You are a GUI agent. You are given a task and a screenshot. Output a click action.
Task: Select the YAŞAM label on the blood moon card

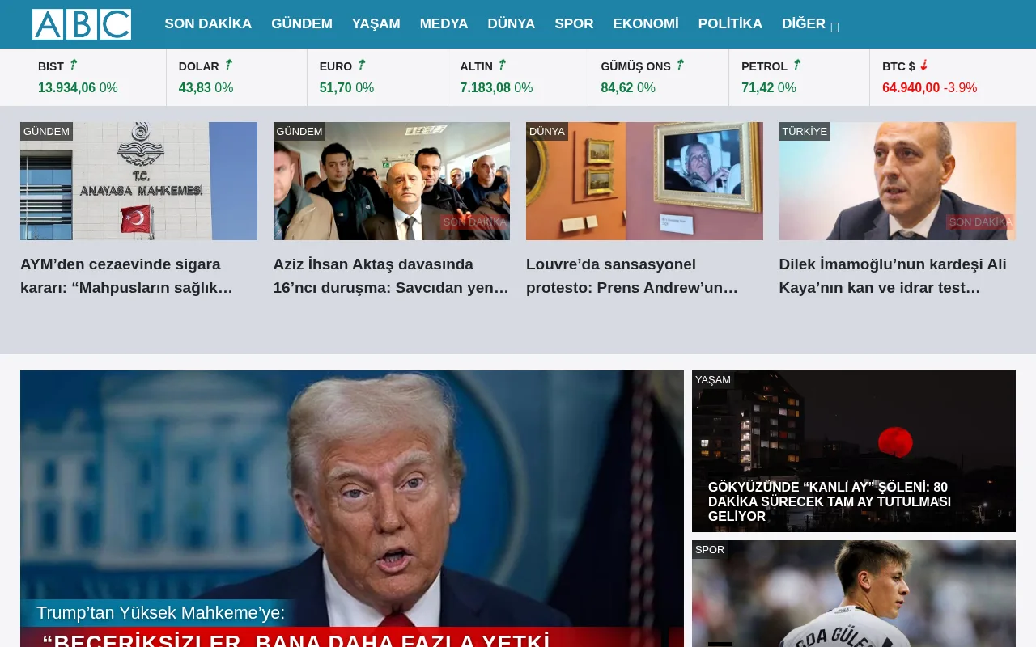(713, 379)
